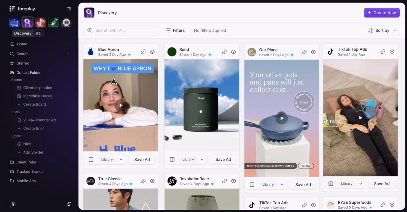Click the flame icon at sidebar bottom

(12, 204)
